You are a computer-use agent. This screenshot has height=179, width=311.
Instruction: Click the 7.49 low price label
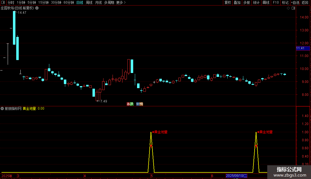104,101
